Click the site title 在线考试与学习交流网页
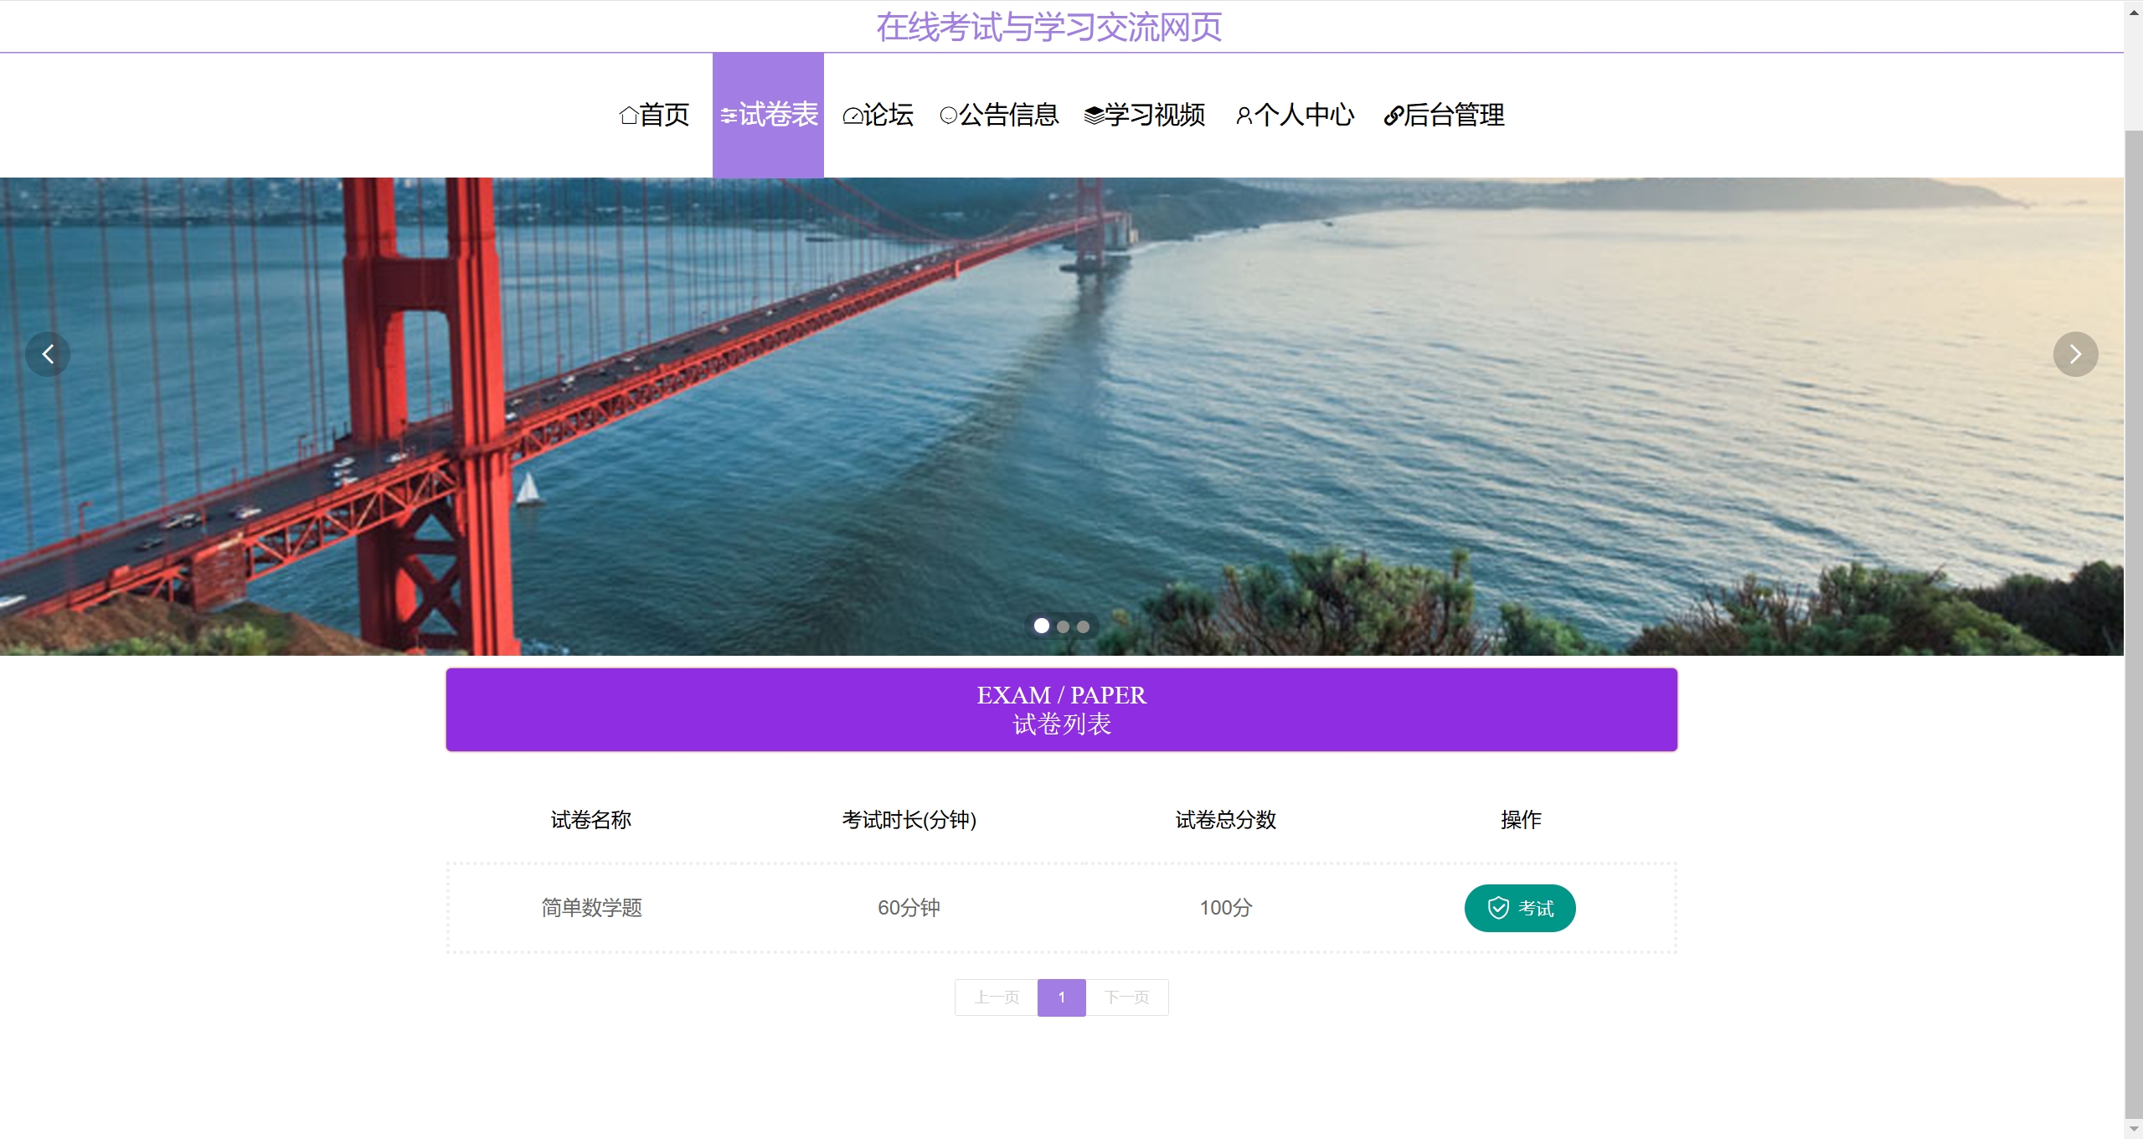 pos(1048,27)
